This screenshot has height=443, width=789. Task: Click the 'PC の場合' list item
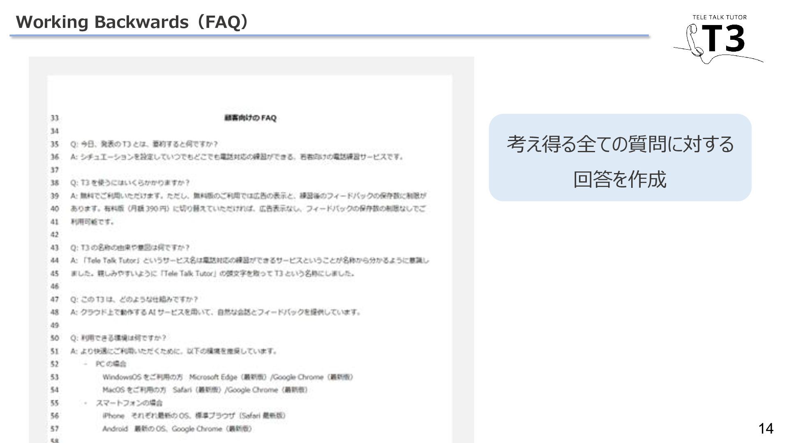click(111, 364)
